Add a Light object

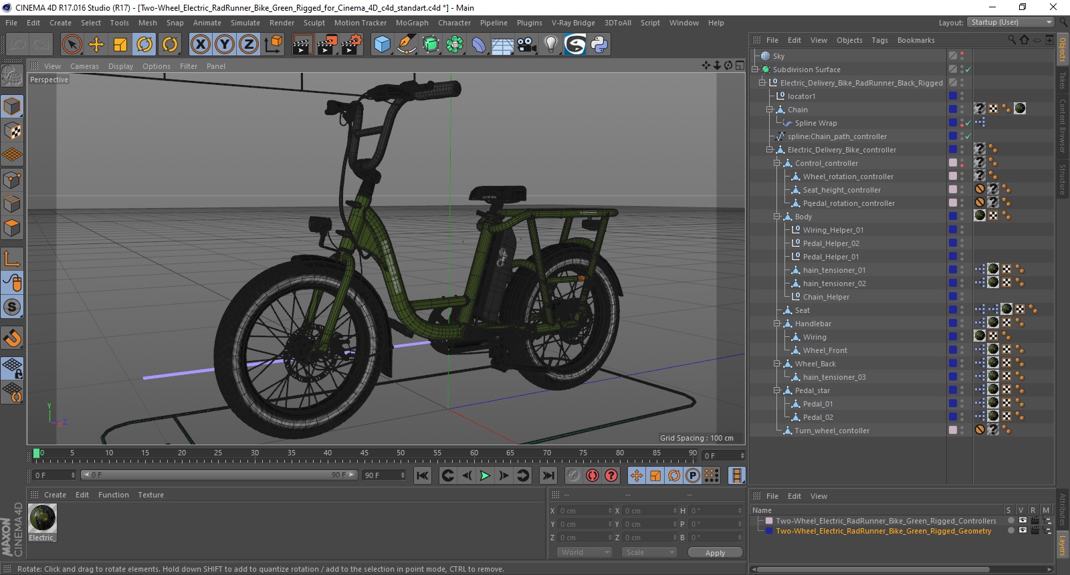pos(550,45)
